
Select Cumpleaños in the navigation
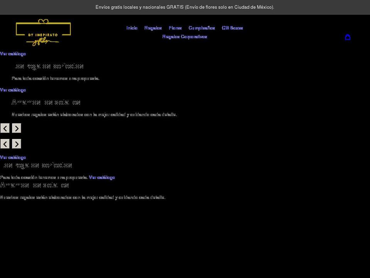(202, 28)
